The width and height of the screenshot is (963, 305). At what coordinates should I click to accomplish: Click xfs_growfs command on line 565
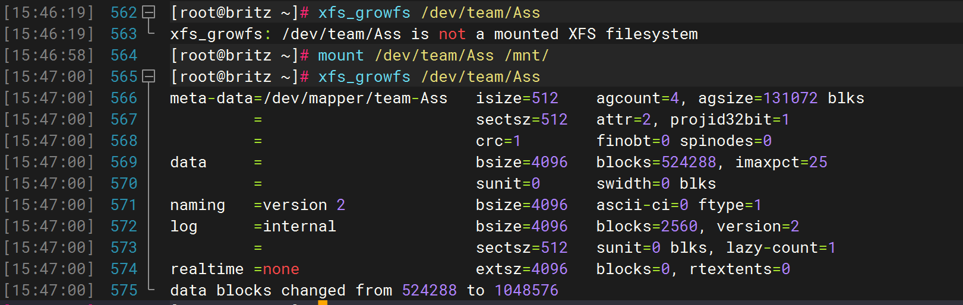[x=364, y=77]
